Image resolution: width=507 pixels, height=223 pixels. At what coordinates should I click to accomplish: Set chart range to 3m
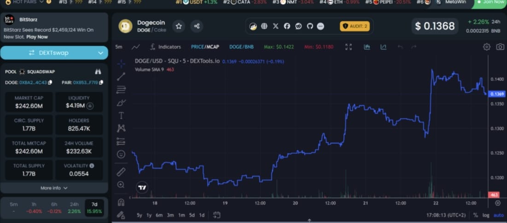[x=170, y=215]
